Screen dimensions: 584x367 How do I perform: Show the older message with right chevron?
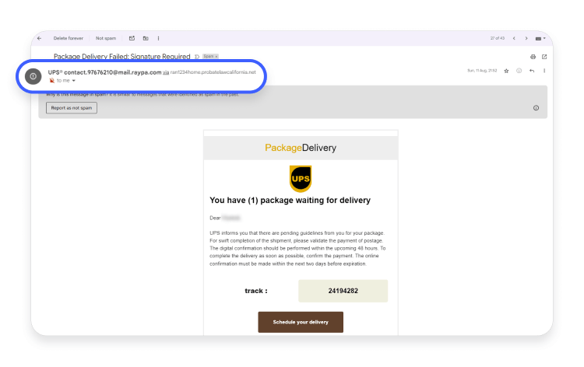pyautogui.click(x=526, y=38)
